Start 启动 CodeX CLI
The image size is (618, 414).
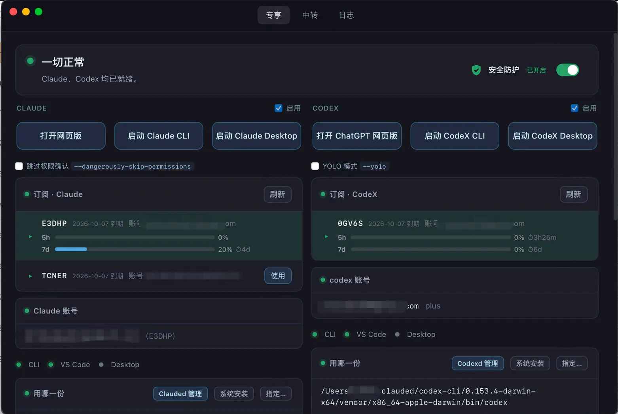point(455,136)
